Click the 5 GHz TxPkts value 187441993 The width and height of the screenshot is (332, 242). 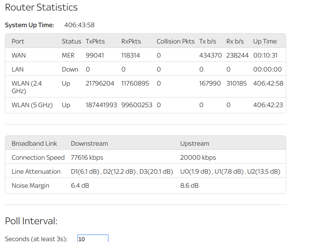(x=101, y=105)
